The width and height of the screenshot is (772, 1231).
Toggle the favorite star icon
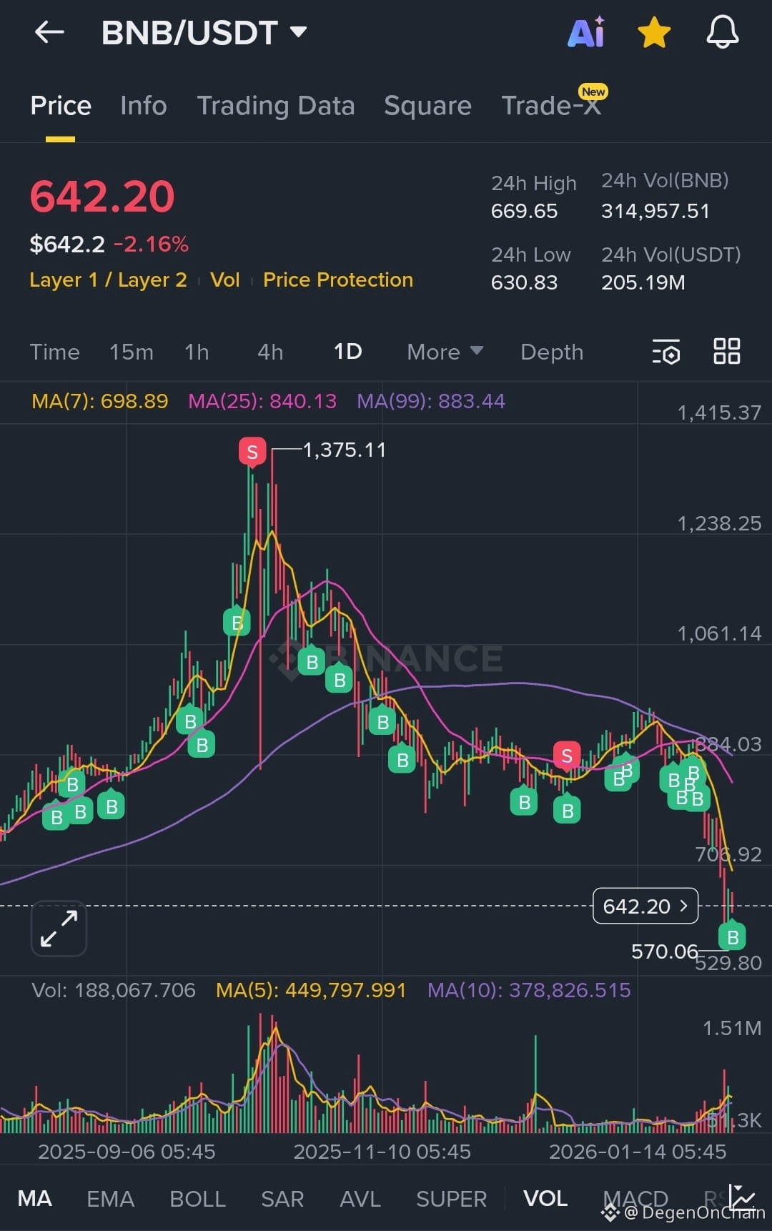[654, 33]
